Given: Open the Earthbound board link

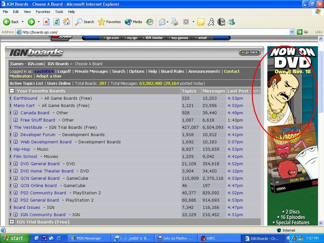Looking at the screenshot, I should pyautogui.click(x=25, y=98).
